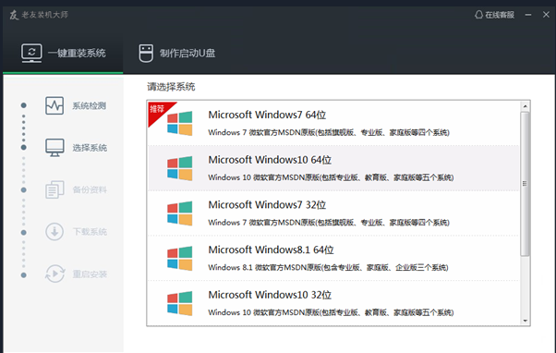Click the scroll-up arrow of system list
Screen dimensions: 556x353
click(x=525, y=106)
